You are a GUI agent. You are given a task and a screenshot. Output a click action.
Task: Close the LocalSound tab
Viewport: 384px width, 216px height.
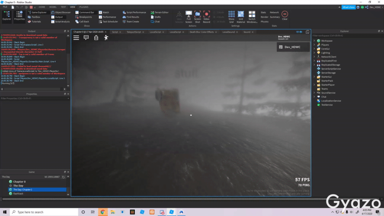click(237, 32)
